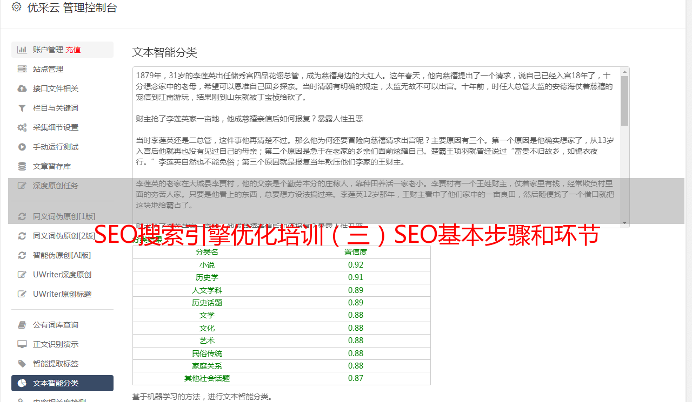
Task: Click the 文化 category cell
Action: coord(207,328)
